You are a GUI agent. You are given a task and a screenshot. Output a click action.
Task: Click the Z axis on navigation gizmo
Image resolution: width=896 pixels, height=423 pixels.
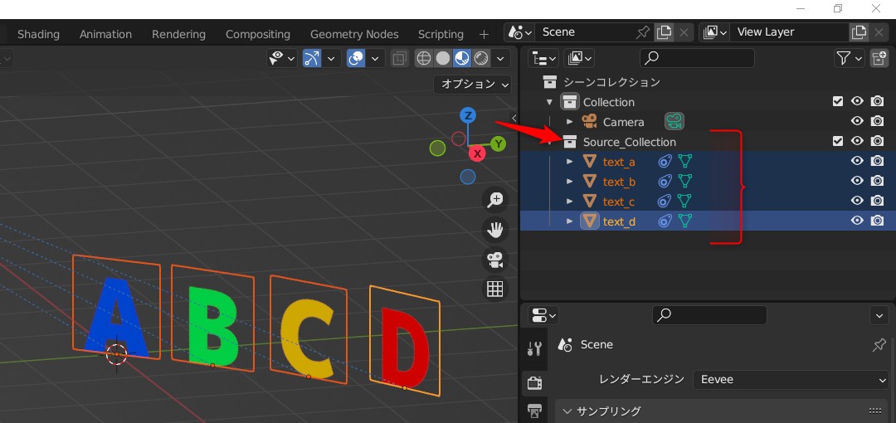468,116
